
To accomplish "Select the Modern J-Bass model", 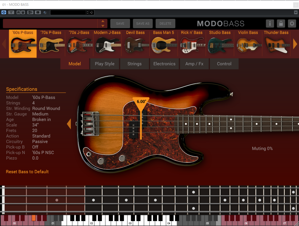I will [107, 44].
